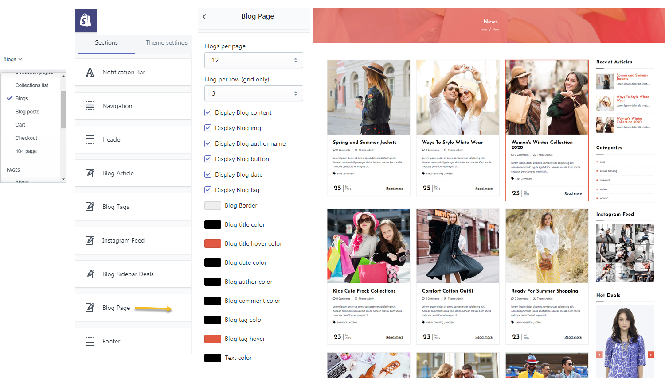This screenshot has height=378, width=665.
Task: Click the Shopify logo icon
Action: [86, 21]
